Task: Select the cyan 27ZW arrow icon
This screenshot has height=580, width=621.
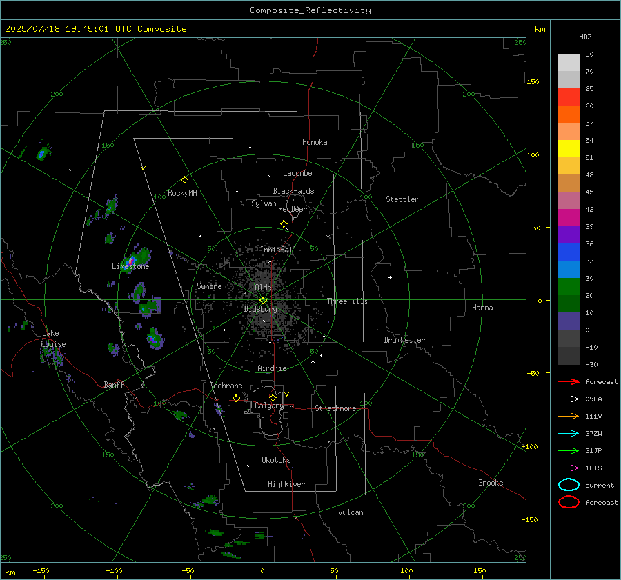Action: [569, 434]
